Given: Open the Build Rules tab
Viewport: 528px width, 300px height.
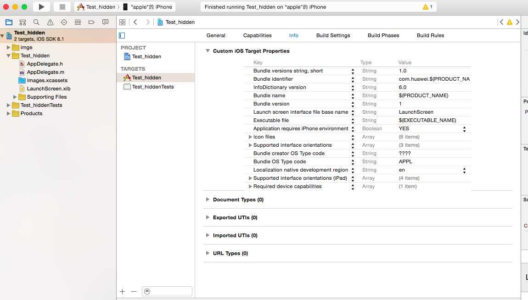Looking at the screenshot, I should click(430, 35).
